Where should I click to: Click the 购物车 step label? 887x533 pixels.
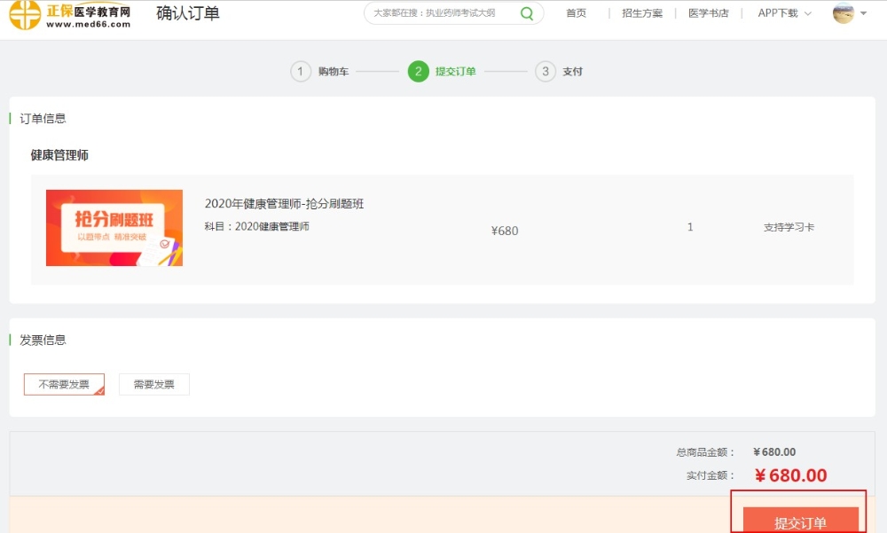pyautogui.click(x=334, y=72)
